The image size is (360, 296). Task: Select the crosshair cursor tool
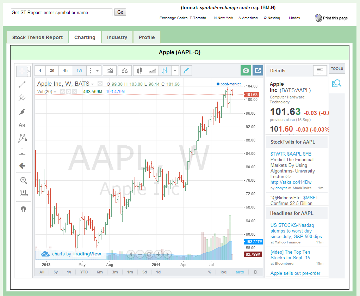coord(22,71)
